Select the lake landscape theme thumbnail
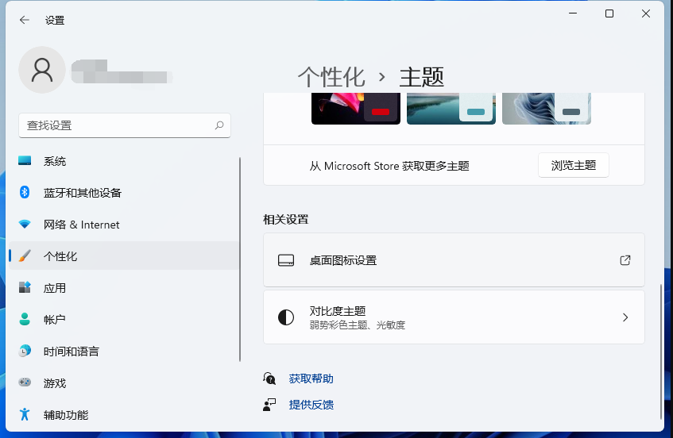This screenshot has width=673, height=438. (451, 109)
